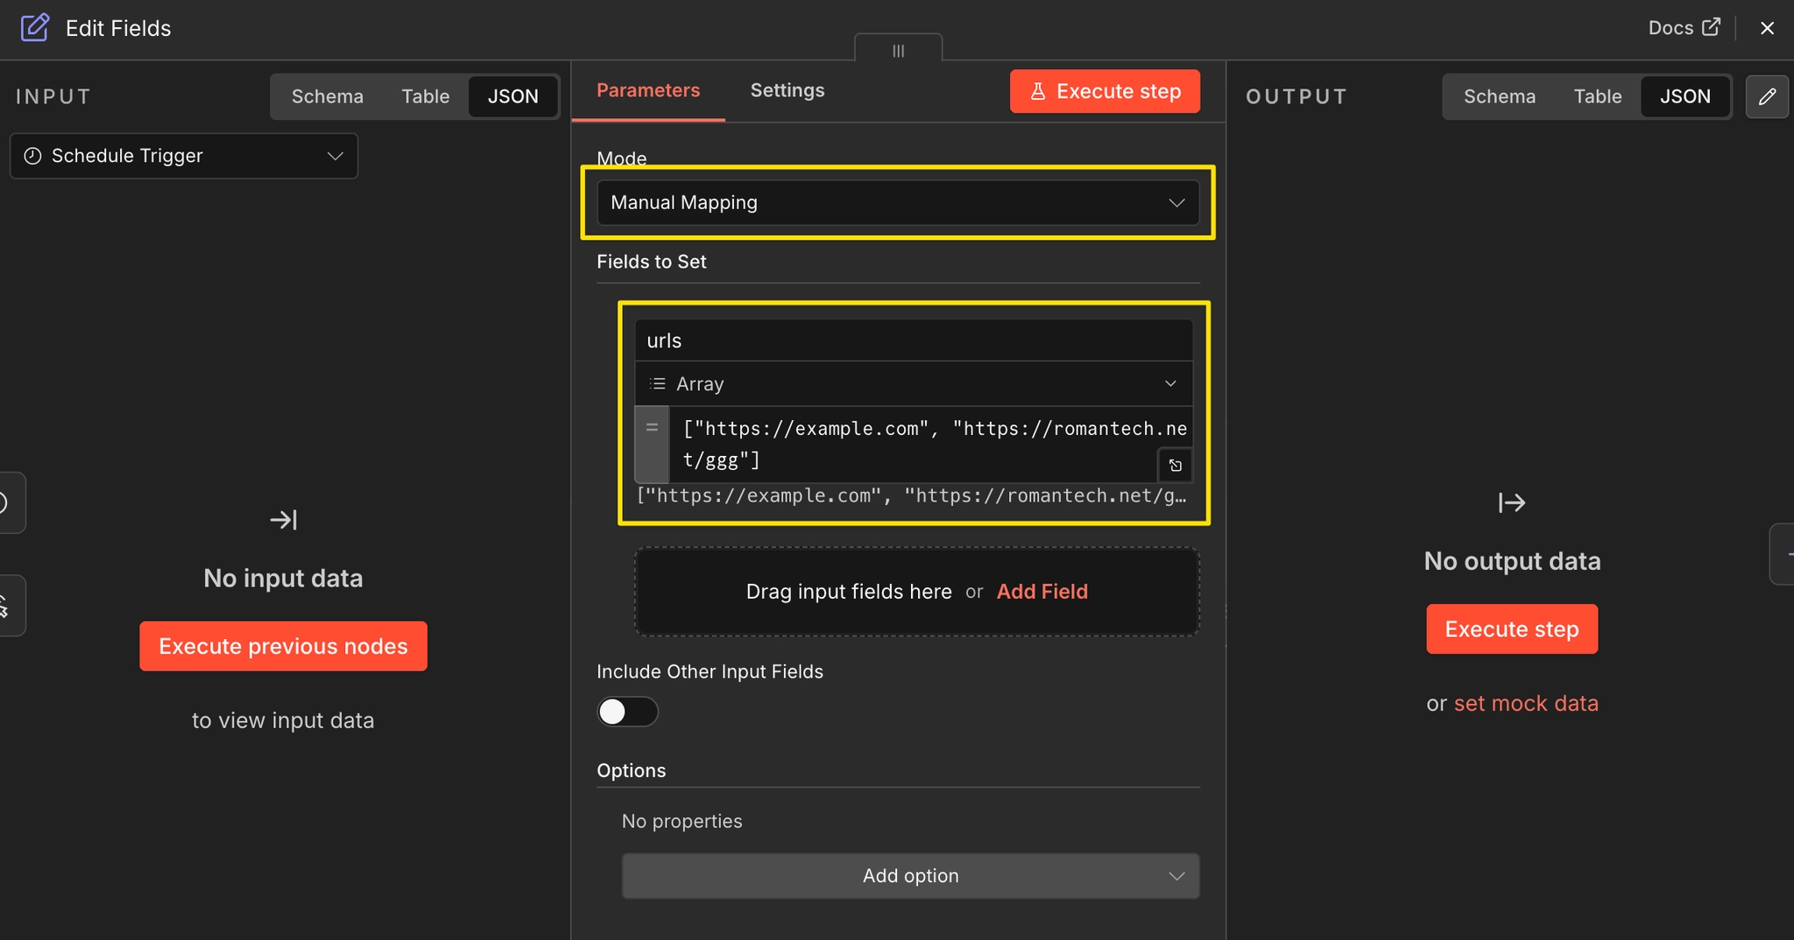Open the Add option dropdown

910,876
